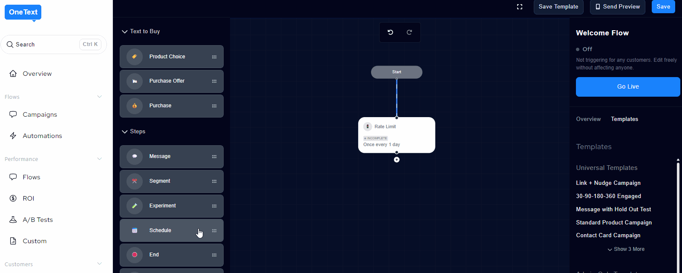Viewport: 682px width, 273px height.
Task: Click the End red circle icon
Action: [x=135, y=255]
